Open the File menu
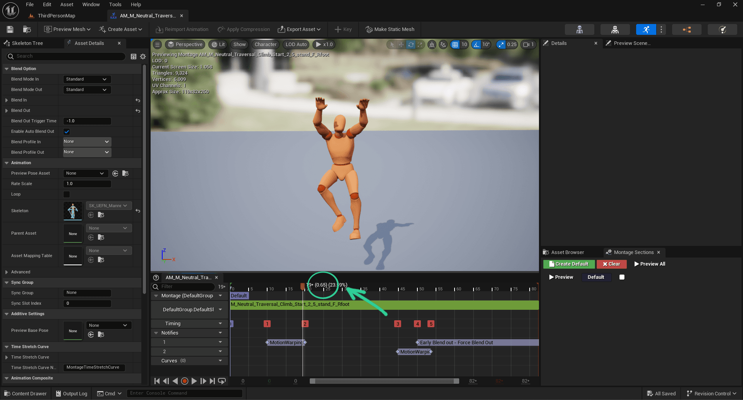 [x=30, y=5]
